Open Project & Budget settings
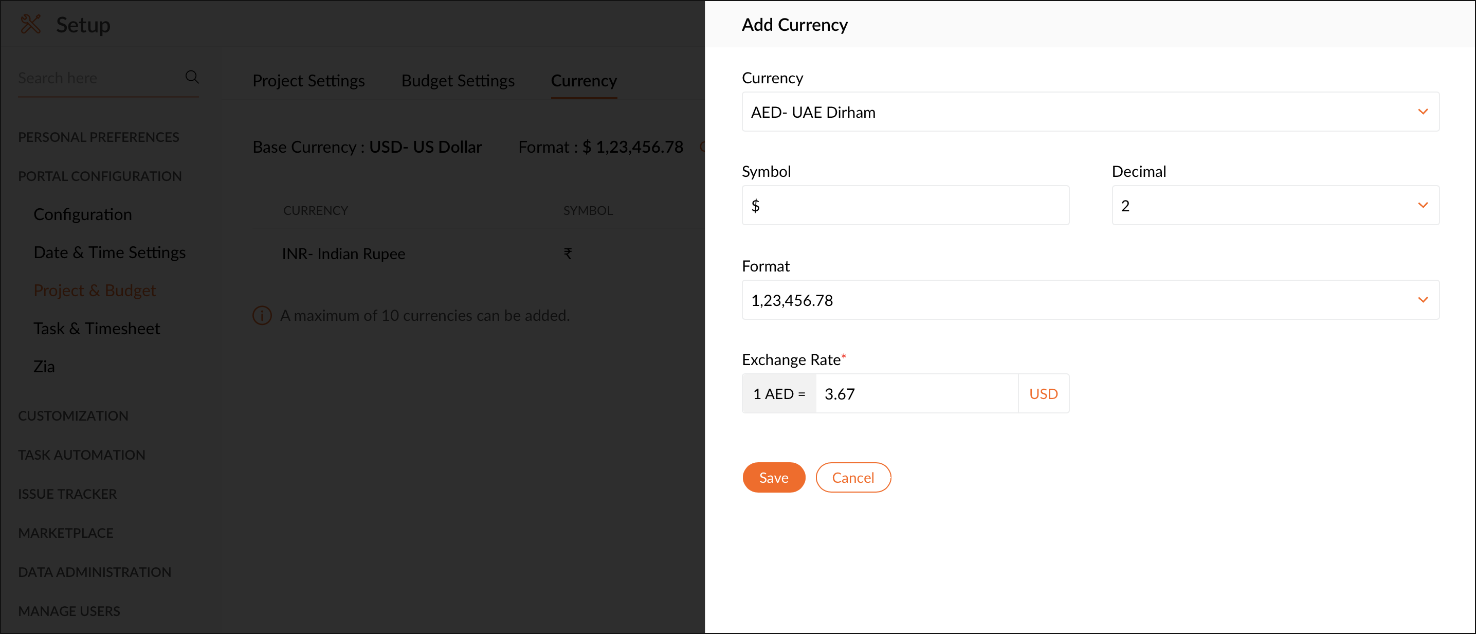 (x=95, y=291)
